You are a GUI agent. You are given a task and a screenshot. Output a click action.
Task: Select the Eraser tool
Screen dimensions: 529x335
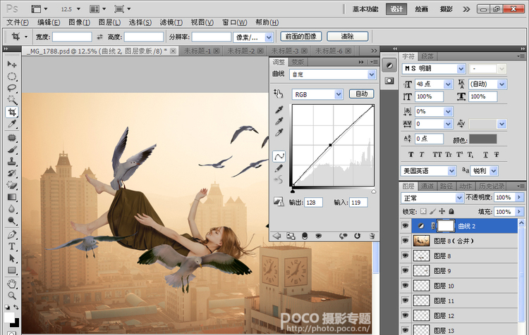12,185
